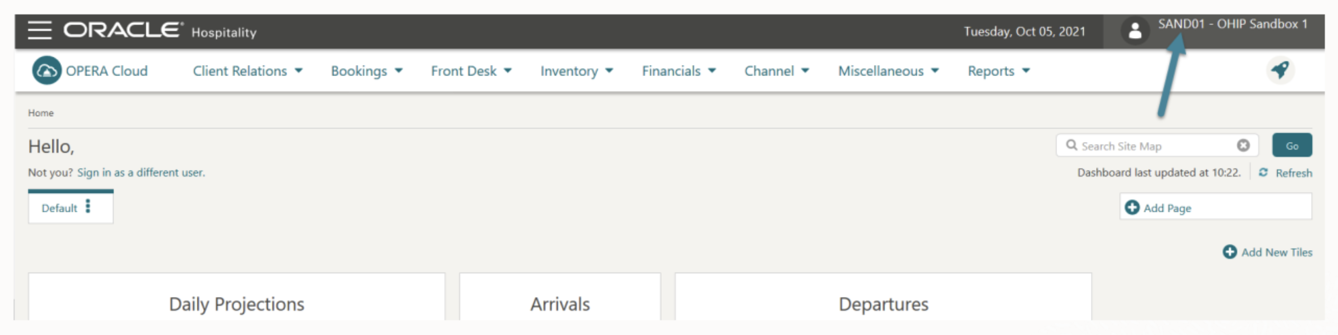
Task: Open the Inventory menu
Action: (576, 71)
